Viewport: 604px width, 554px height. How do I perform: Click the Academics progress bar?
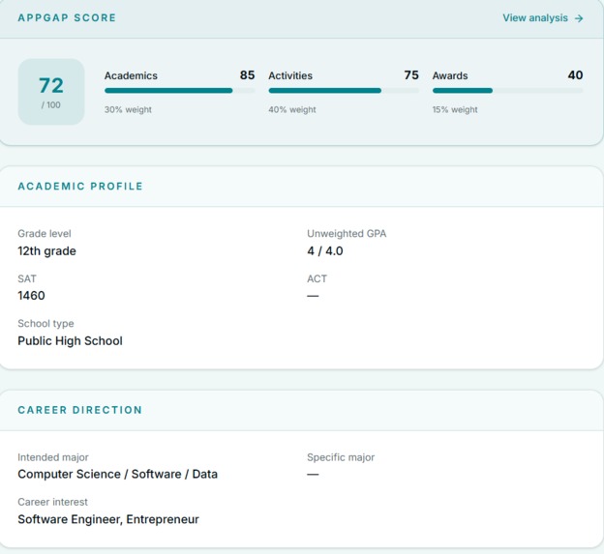pyautogui.click(x=179, y=91)
